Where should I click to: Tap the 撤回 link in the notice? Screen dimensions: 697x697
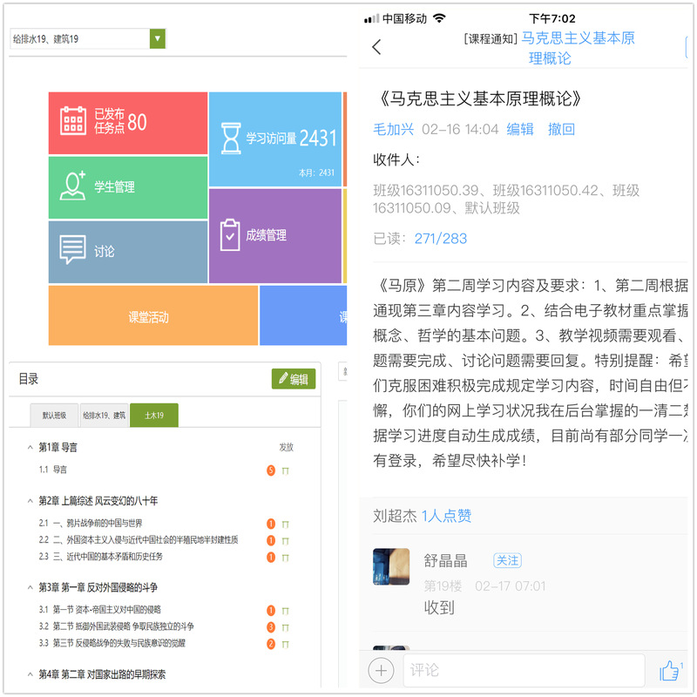point(561,129)
